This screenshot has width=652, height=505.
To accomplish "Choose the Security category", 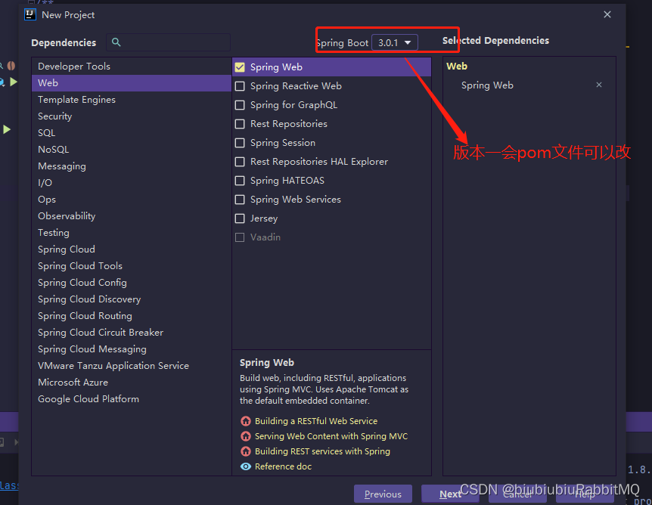I will point(132,116).
